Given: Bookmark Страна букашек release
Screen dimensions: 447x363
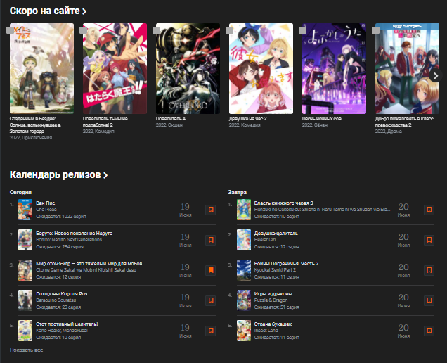Looking at the screenshot, I should [x=429, y=331].
